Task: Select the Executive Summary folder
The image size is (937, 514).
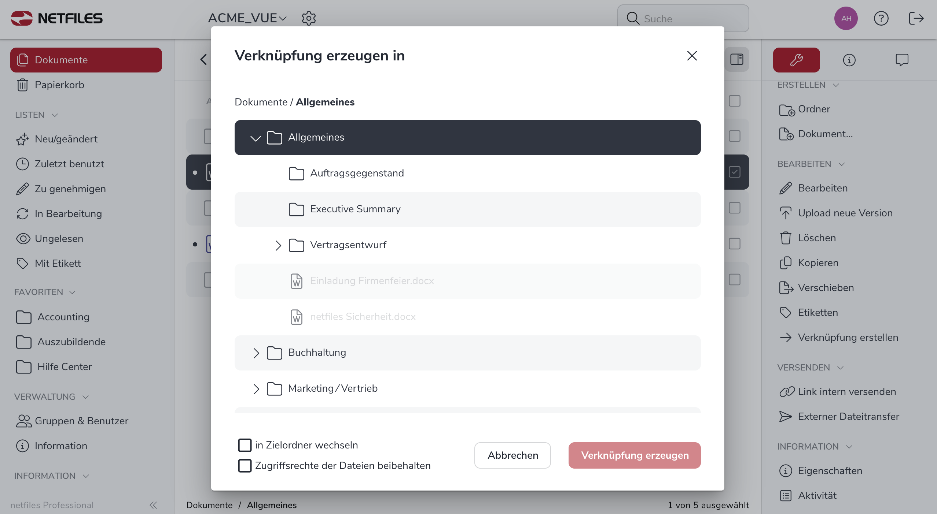Action: click(355, 209)
